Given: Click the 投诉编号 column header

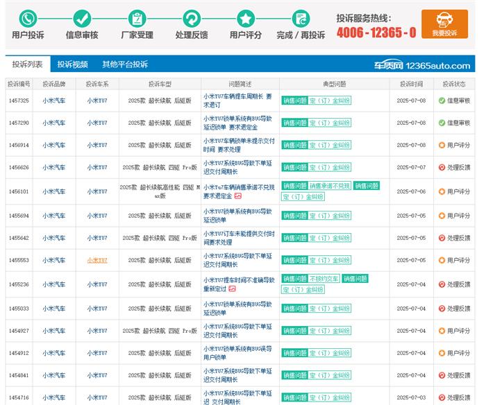Looking at the screenshot, I should (x=19, y=84).
